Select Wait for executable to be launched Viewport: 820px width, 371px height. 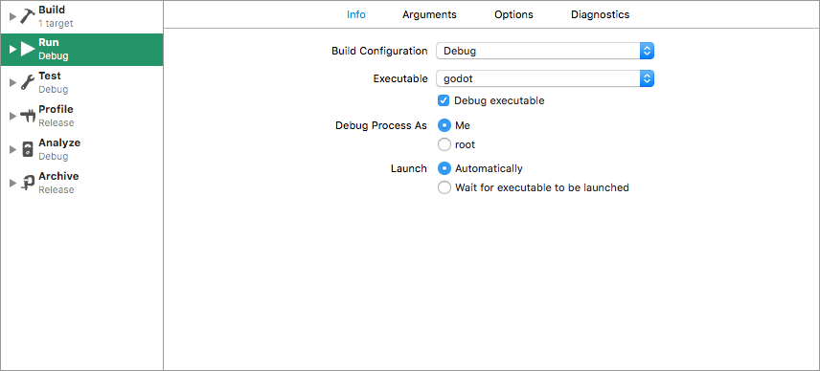pos(444,187)
